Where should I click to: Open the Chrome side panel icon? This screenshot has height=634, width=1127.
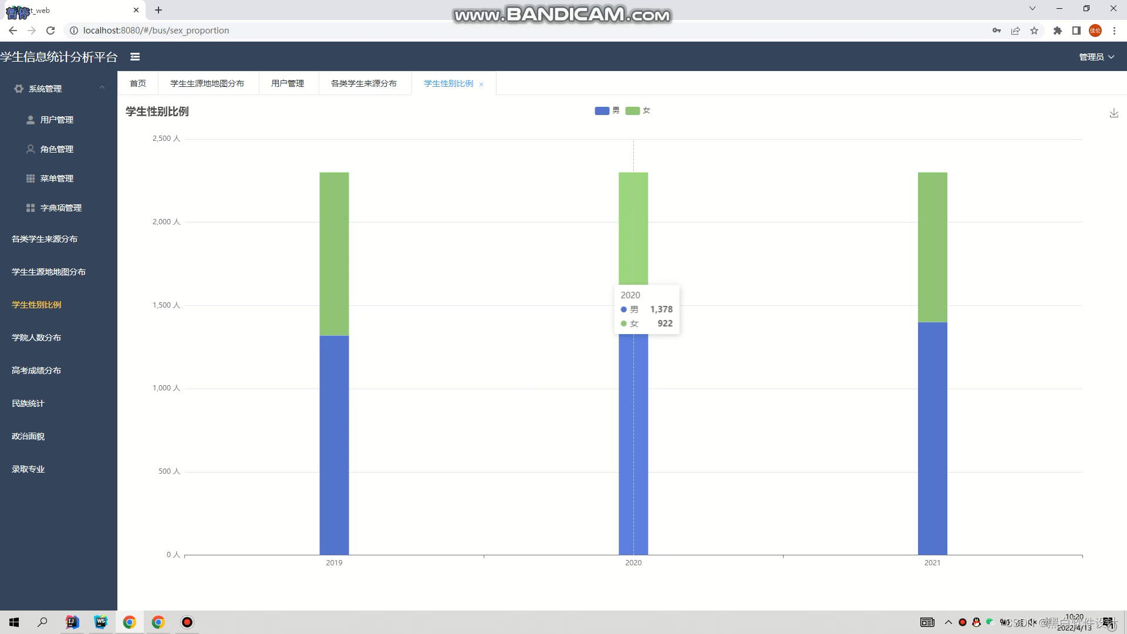click(x=1077, y=31)
